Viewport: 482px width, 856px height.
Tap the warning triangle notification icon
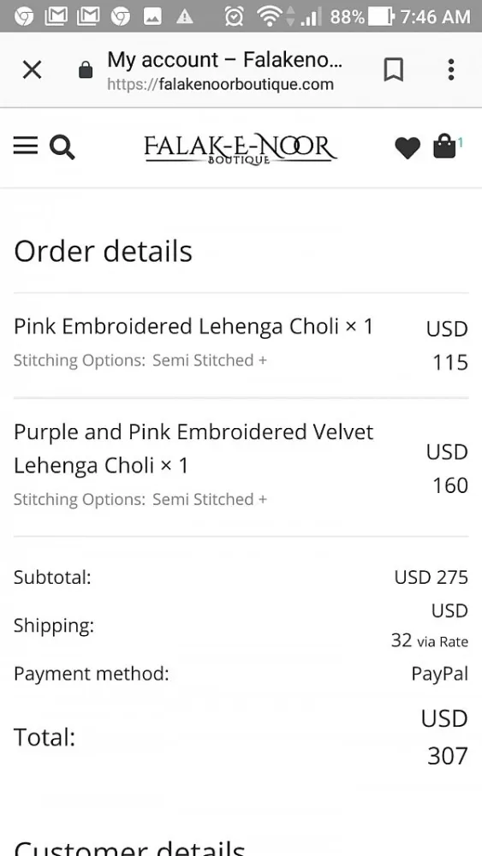185,17
